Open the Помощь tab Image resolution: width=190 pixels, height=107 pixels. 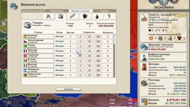click(104, 11)
